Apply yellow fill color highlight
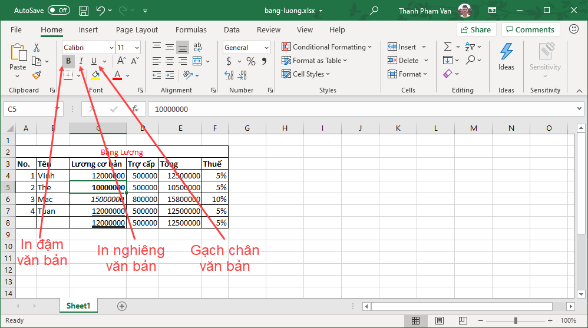Screen dimensions: 588x328 click(x=95, y=75)
